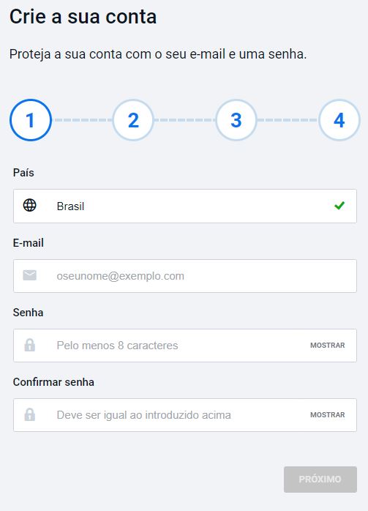Select step 1 circle in progress indicator
The image size is (368, 511).
pos(31,120)
